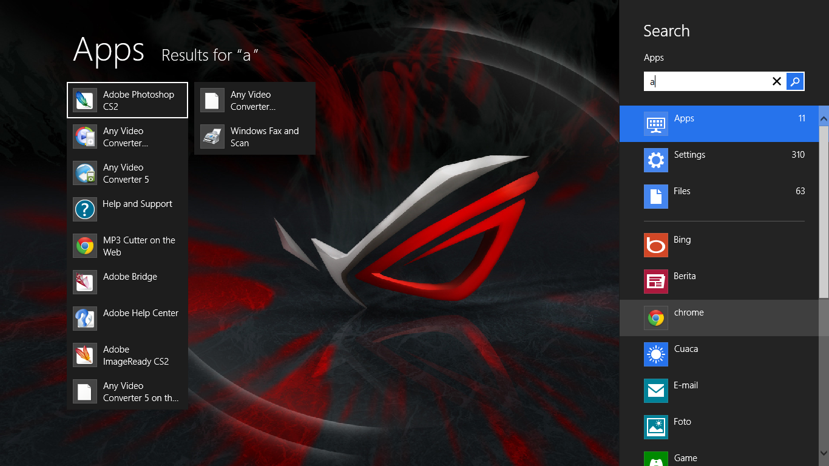Screen dimensions: 829x466
Task: Launch the Adobe ImageReady CS2 icon
Action: (85, 355)
